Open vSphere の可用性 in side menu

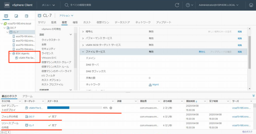(51, 29)
